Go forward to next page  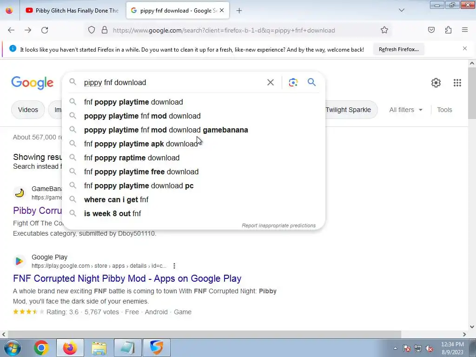coord(28,30)
